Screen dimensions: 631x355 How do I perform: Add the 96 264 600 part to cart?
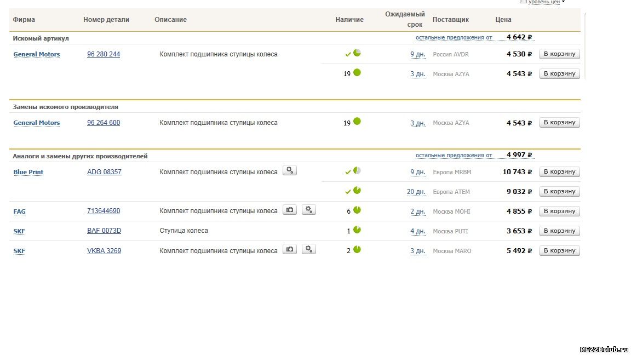(559, 122)
